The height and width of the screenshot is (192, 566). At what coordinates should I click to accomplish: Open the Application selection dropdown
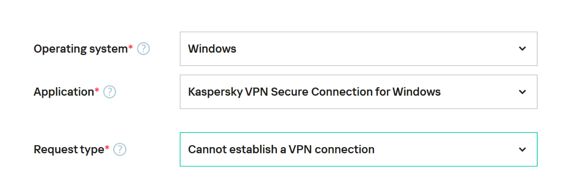[x=358, y=92]
